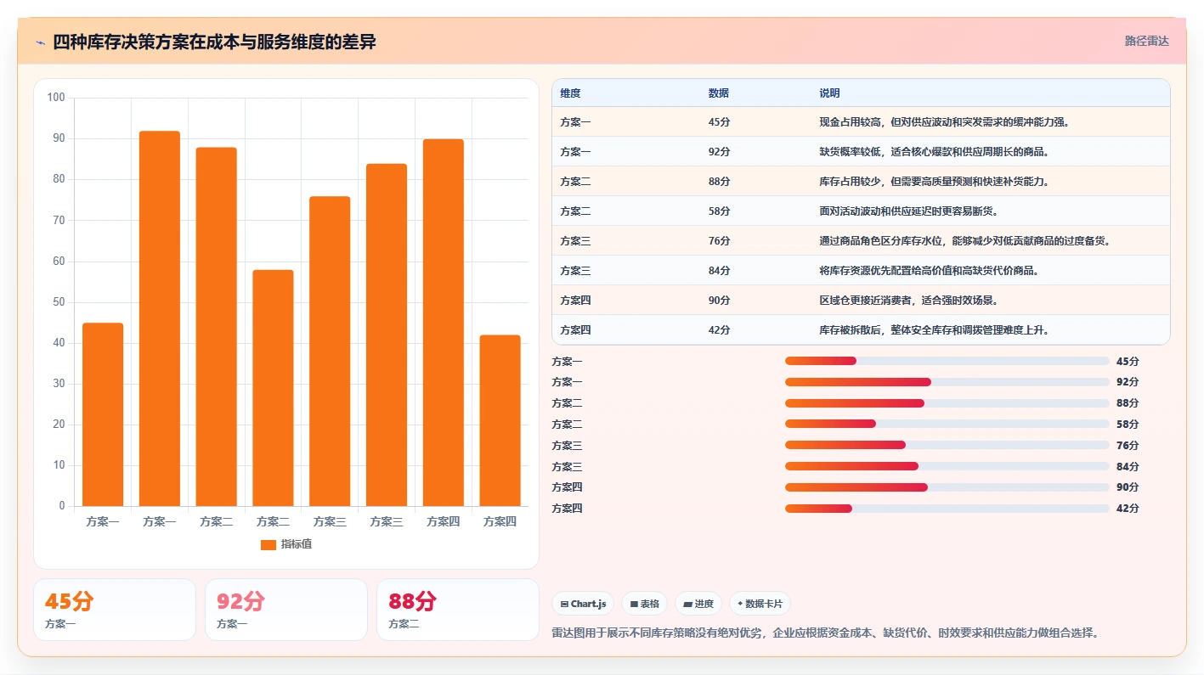Open the 92分 方案一 data card
Image resolution: width=1204 pixels, height=675 pixels.
coord(286,610)
